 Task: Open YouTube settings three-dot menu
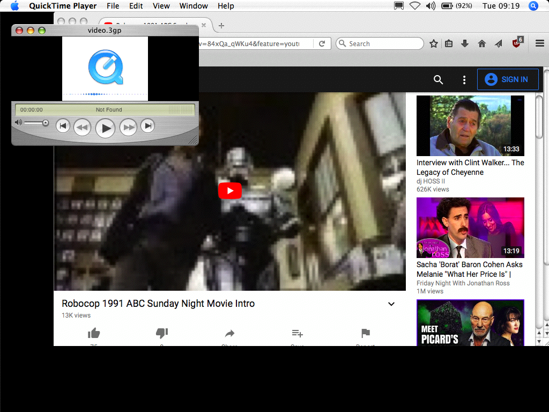click(x=464, y=80)
